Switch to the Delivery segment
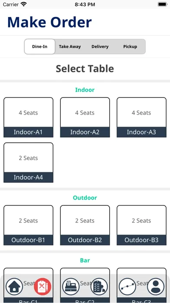This screenshot has width=170, height=303. 100,47
